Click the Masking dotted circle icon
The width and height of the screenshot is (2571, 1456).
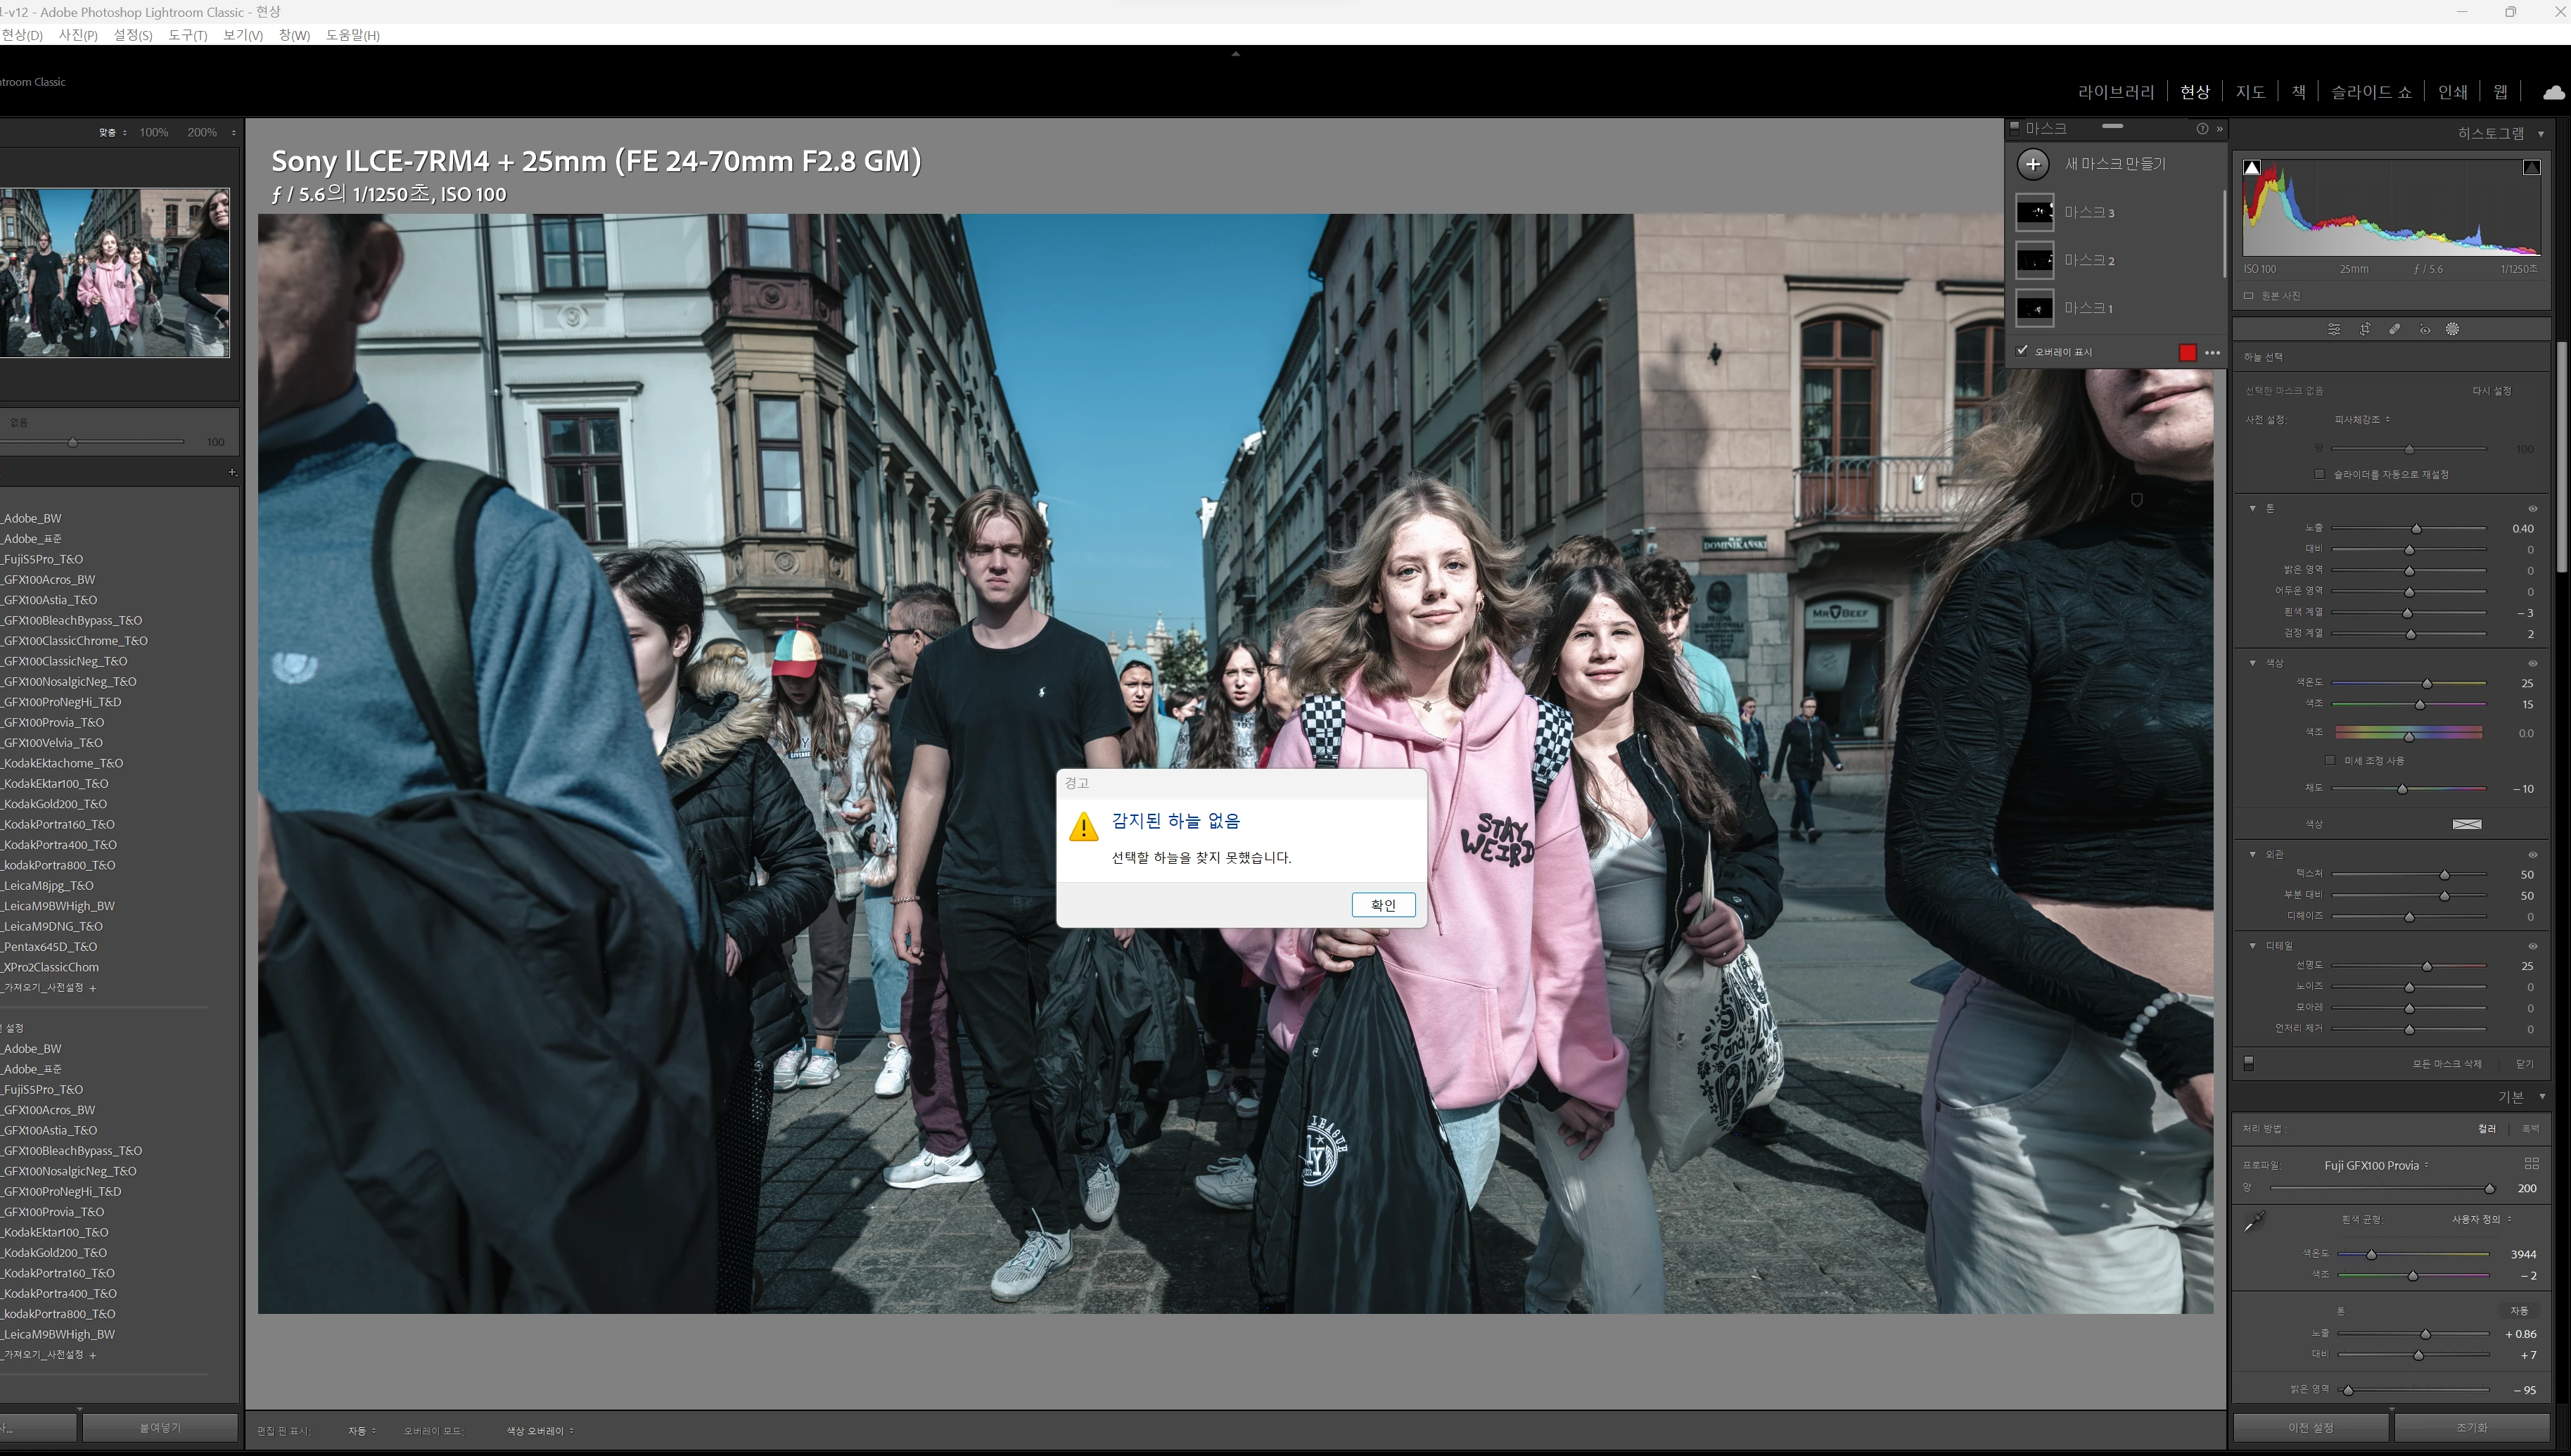pos(2452,329)
